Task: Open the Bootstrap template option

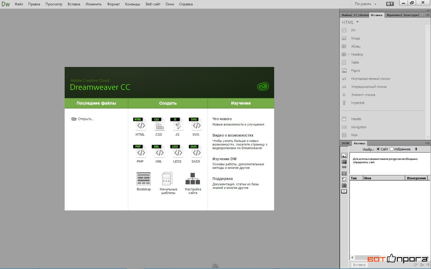Action: tap(144, 181)
